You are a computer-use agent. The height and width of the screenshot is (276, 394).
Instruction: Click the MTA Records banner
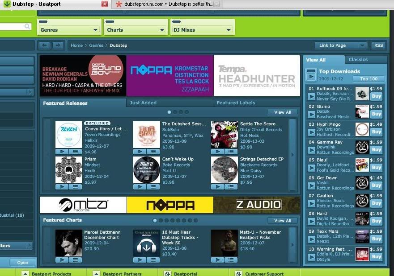[83, 205]
